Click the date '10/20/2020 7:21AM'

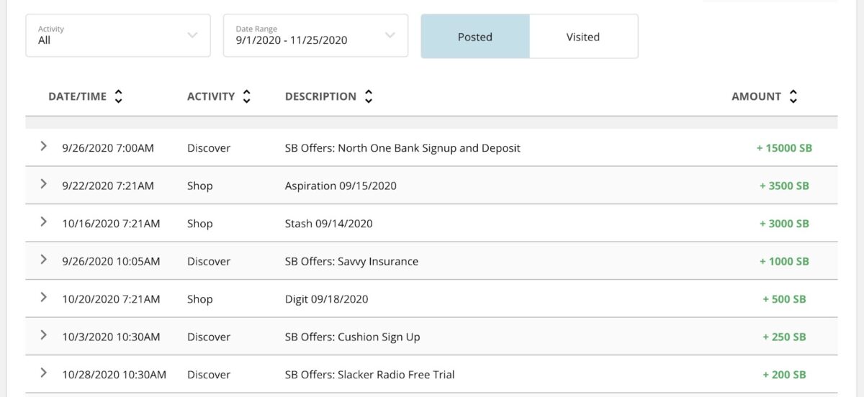point(111,299)
